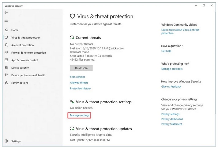This screenshot has height=148, width=218.
Task: Open Manage providers link
Action: pyautogui.click(x=172, y=69)
